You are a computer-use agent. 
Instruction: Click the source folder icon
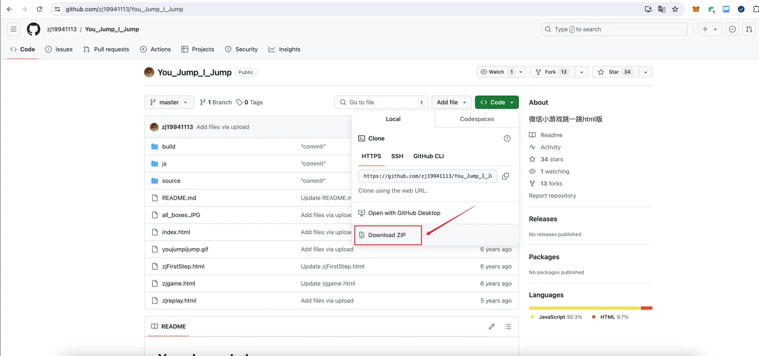coord(155,181)
